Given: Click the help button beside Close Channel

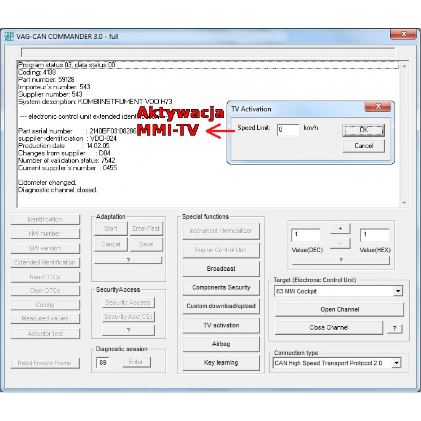Looking at the screenshot, I should [394, 328].
